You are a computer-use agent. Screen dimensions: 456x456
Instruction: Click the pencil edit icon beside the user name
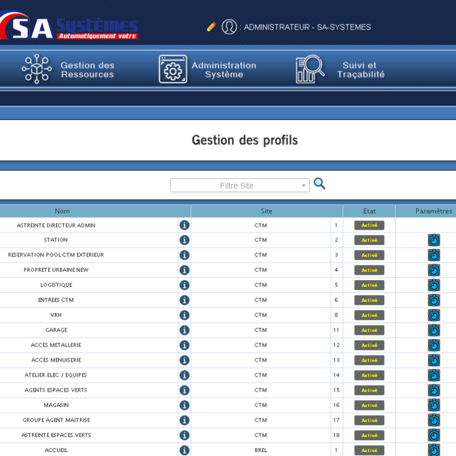coord(211,27)
